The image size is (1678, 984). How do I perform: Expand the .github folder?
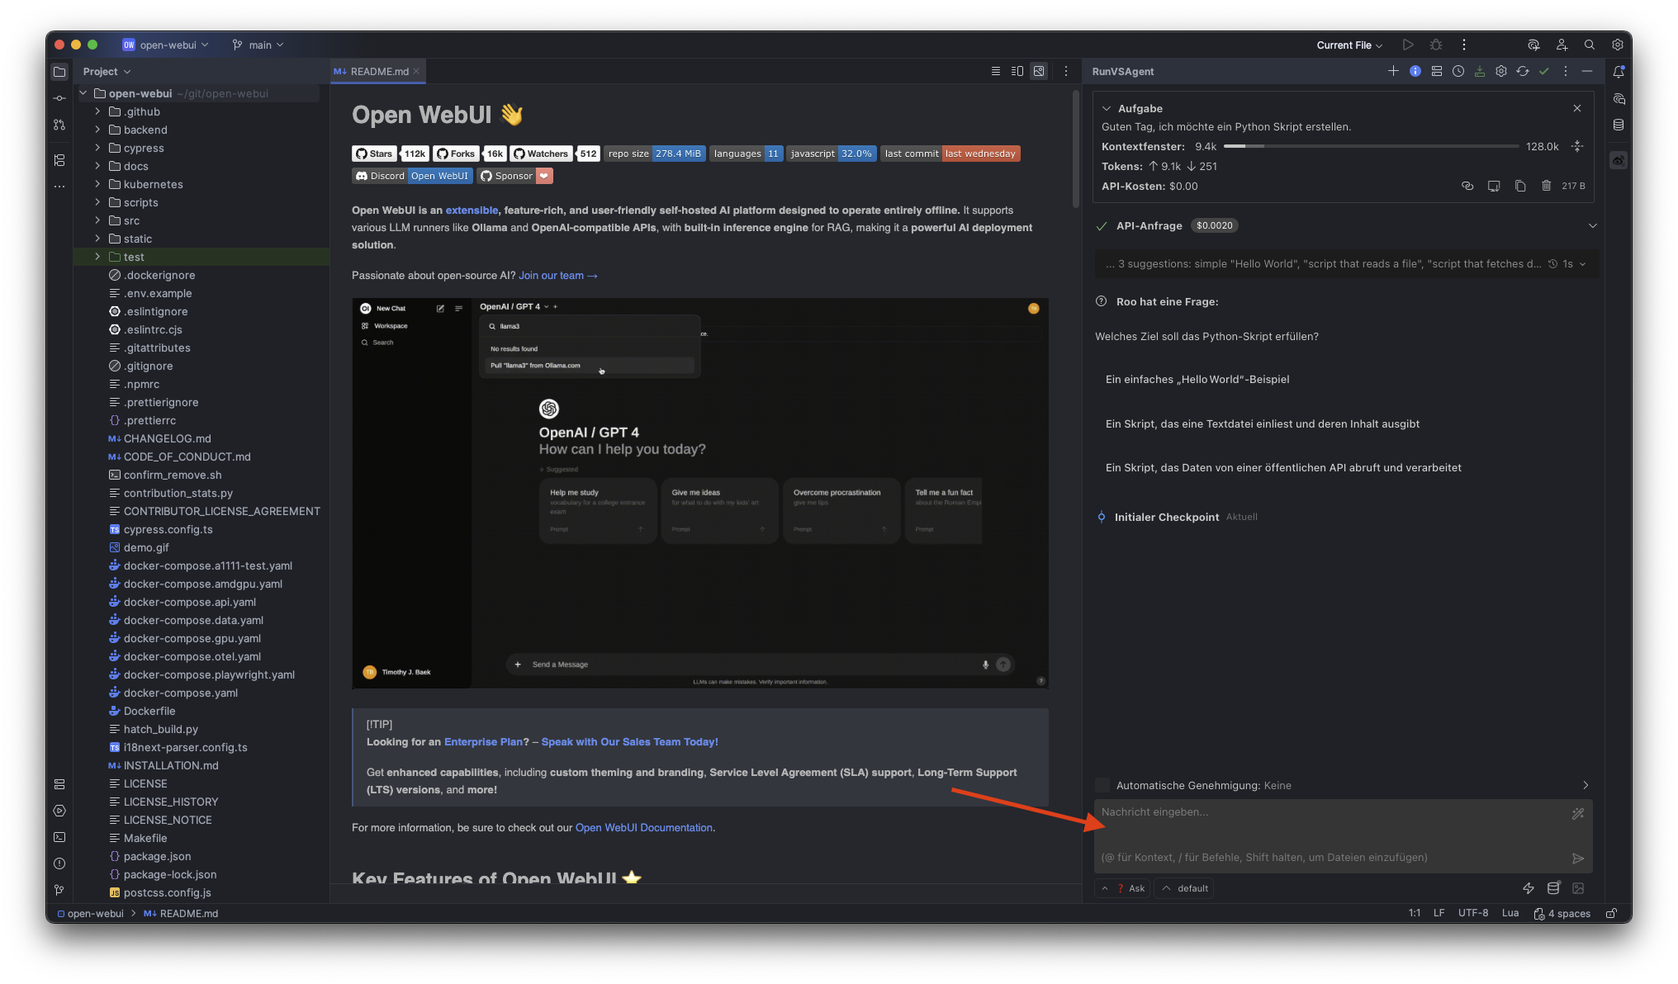coord(97,111)
